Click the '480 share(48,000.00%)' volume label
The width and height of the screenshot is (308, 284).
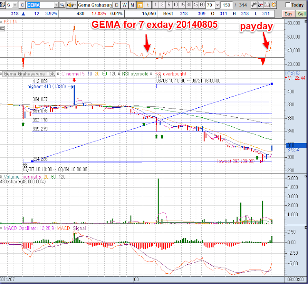click(23, 182)
